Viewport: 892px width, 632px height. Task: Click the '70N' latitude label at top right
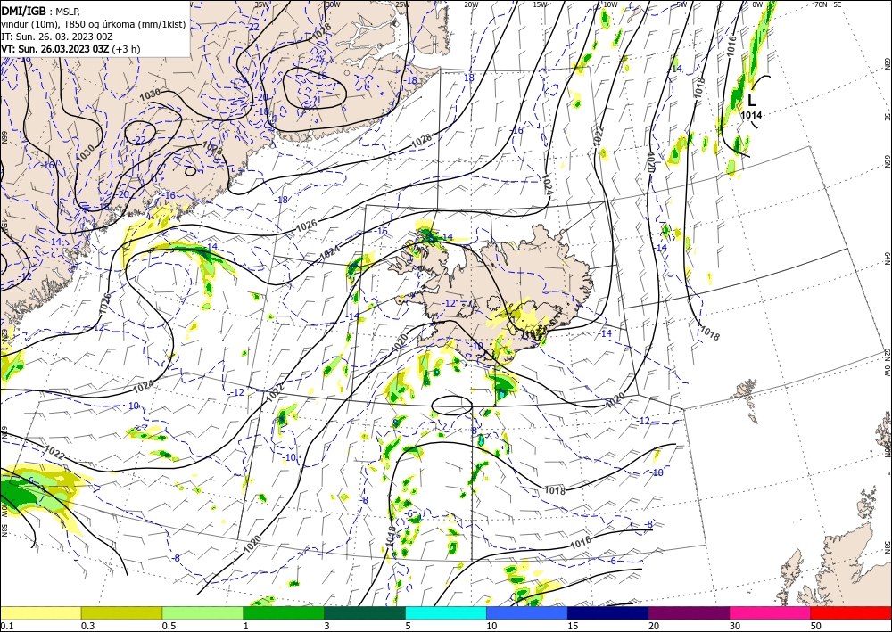pyautogui.click(x=821, y=4)
